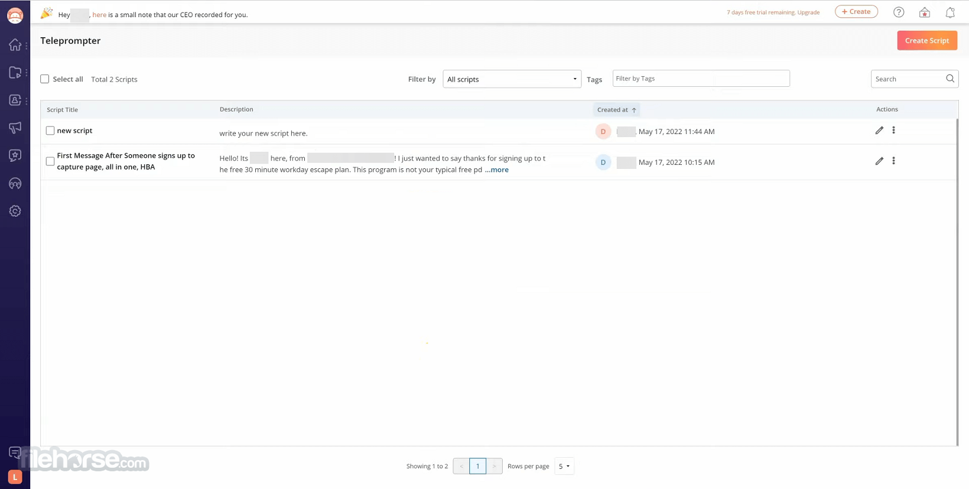
Task: Click 'May 17, 2022 10:15 AM' date
Action: (x=677, y=162)
